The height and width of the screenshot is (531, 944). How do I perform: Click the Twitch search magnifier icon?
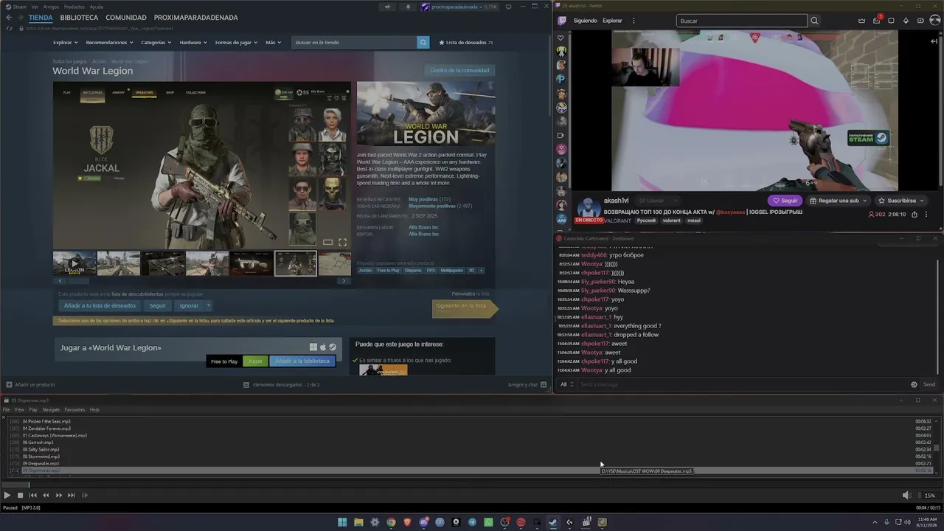pos(814,21)
